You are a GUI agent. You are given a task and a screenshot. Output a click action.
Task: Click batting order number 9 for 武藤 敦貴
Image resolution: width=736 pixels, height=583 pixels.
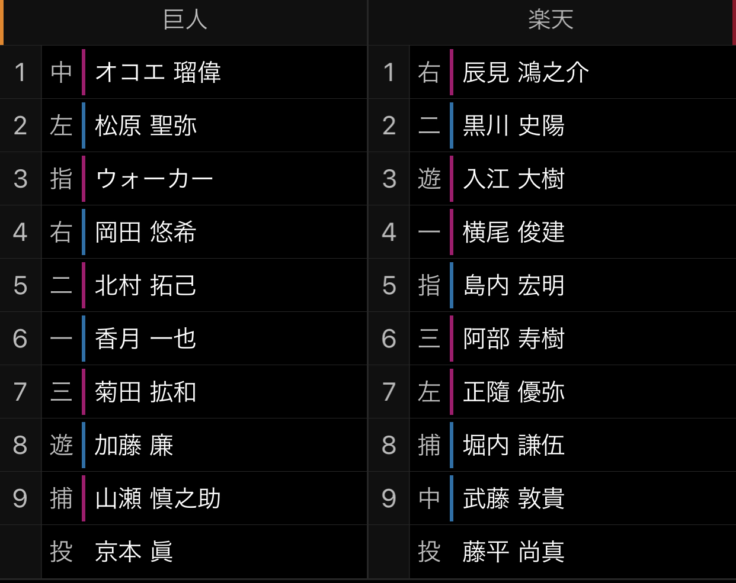[389, 498]
